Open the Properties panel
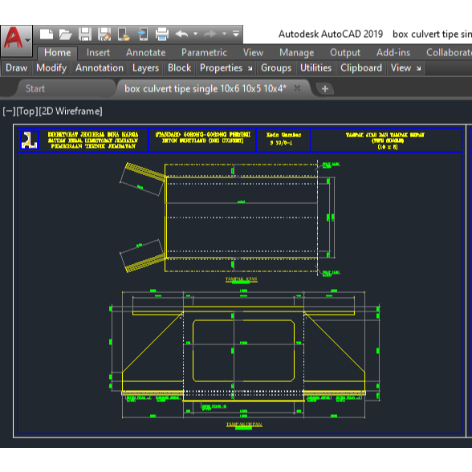 click(x=222, y=68)
